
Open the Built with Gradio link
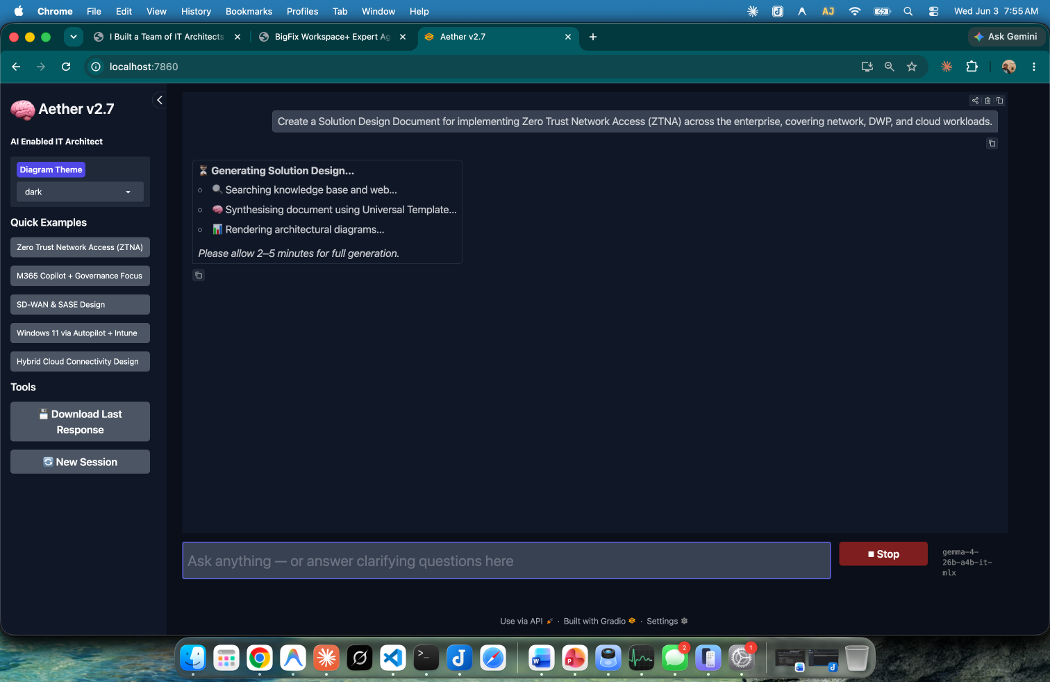(x=599, y=621)
